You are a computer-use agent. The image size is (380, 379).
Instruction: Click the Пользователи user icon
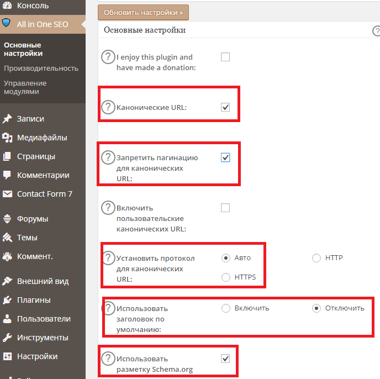coord(7,319)
